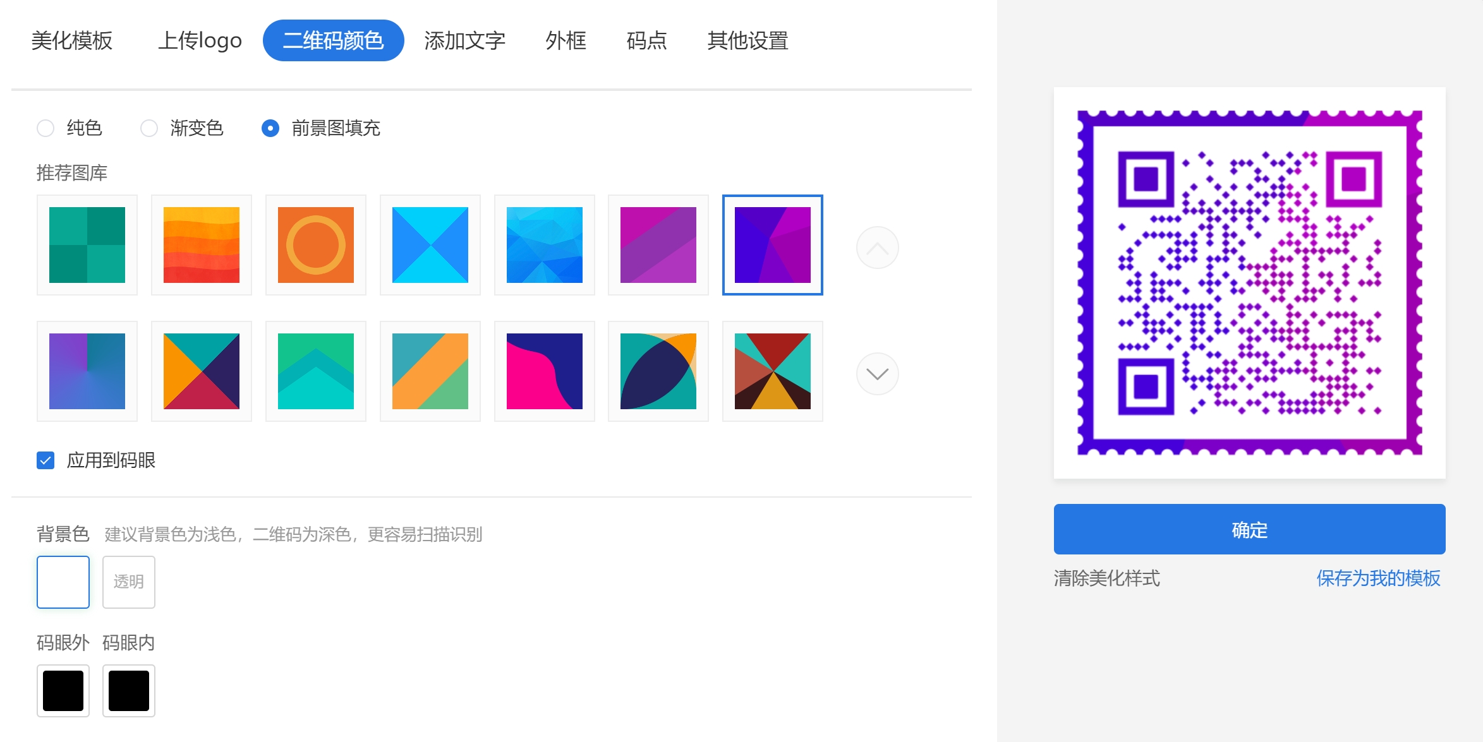Image resolution: width=1483 pixels, height=742 pixels.
Task: Open the 码点 tab
Action: [647, 40]
